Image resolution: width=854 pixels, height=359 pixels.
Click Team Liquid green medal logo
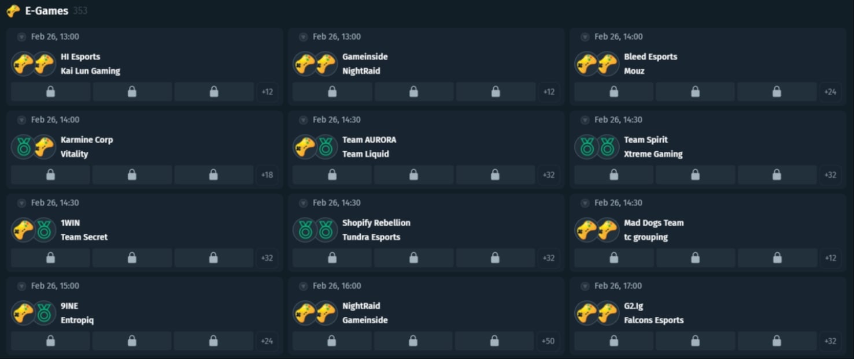click(x=326, y=147)
